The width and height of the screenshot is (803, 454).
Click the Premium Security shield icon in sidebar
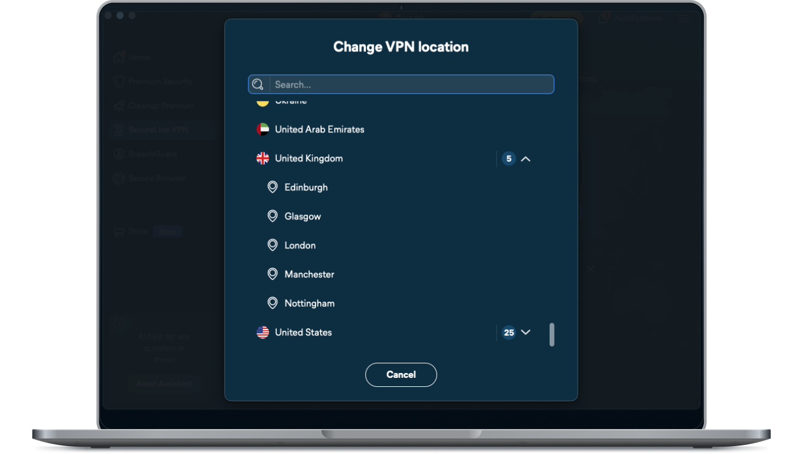tap(119, 82)
